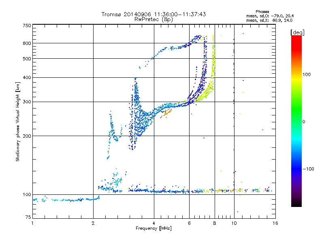Image resolution: width=324 pixels, height=243 pixels.
Task: Click the phase colorbar gradient
Action: [x=296, y=121]
